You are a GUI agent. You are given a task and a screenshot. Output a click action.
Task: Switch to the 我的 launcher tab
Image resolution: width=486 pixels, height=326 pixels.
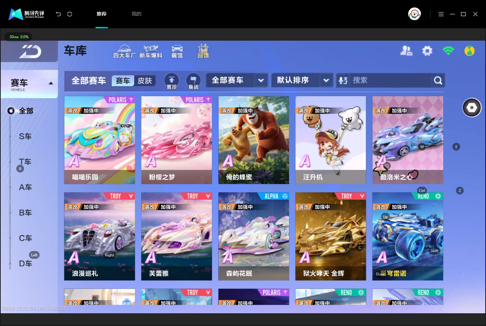click(137, 14)
